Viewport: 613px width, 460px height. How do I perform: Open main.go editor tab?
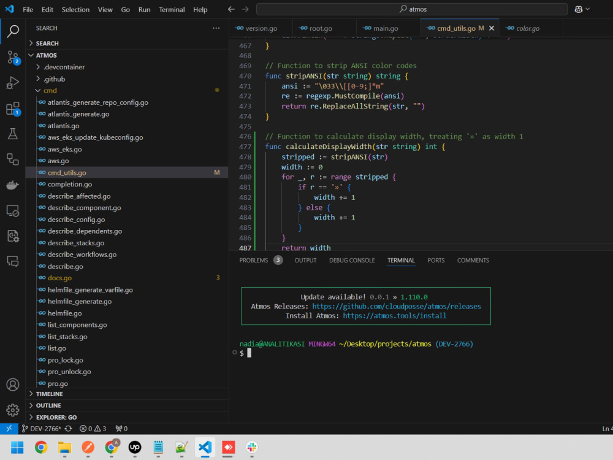click(385, 28)
